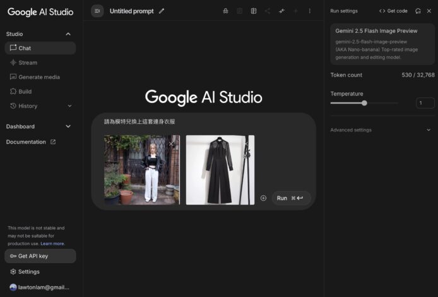Close the Run settings panel
The height and width of the screenshot is (297, 438).
tap(429, 11)
